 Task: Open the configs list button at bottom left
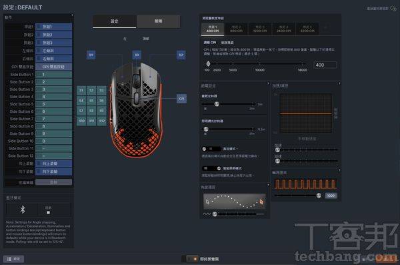(x=14, y=259)
